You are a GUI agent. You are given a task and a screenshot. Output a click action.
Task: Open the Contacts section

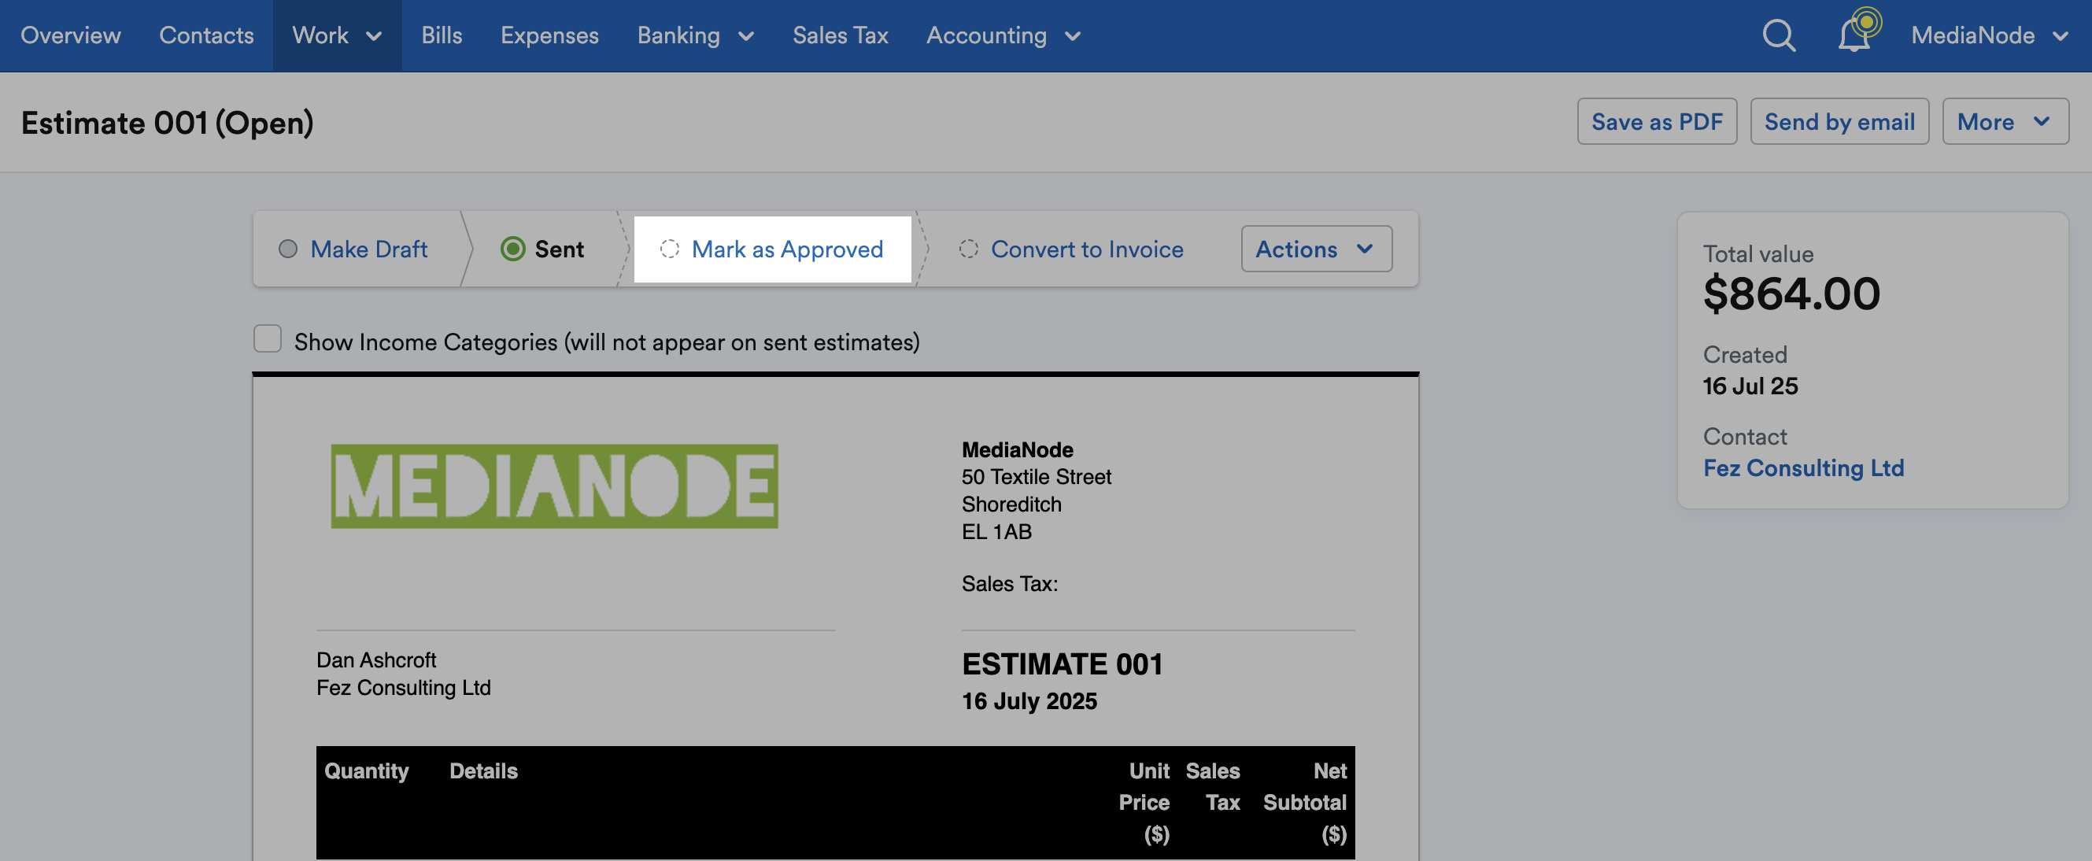point(206,35)
